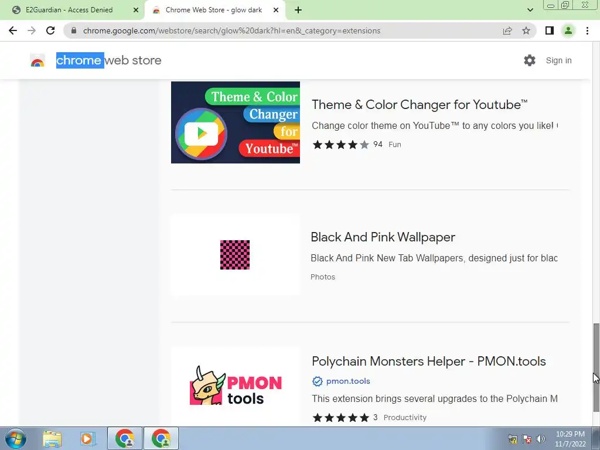Screen dimensions: 600x450
Task: Reload the current page
Action: (x=50, y=30)
